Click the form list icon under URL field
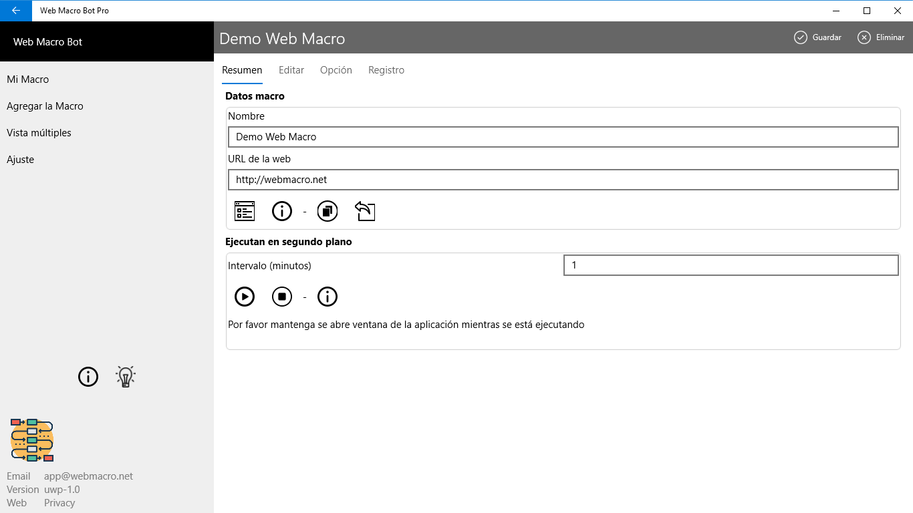The width and height of the screenshot is (913, 513). [245, 211]
